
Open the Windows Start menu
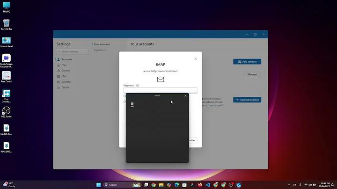(x=99, y=185)
